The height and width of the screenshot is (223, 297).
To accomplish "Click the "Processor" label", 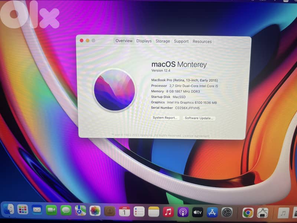I will (x=159, y=86).
